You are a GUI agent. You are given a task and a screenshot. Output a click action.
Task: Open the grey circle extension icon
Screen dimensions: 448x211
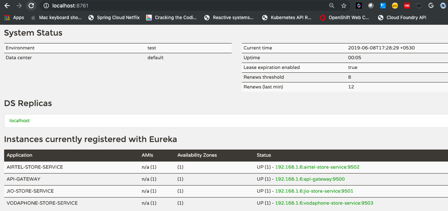371,5
